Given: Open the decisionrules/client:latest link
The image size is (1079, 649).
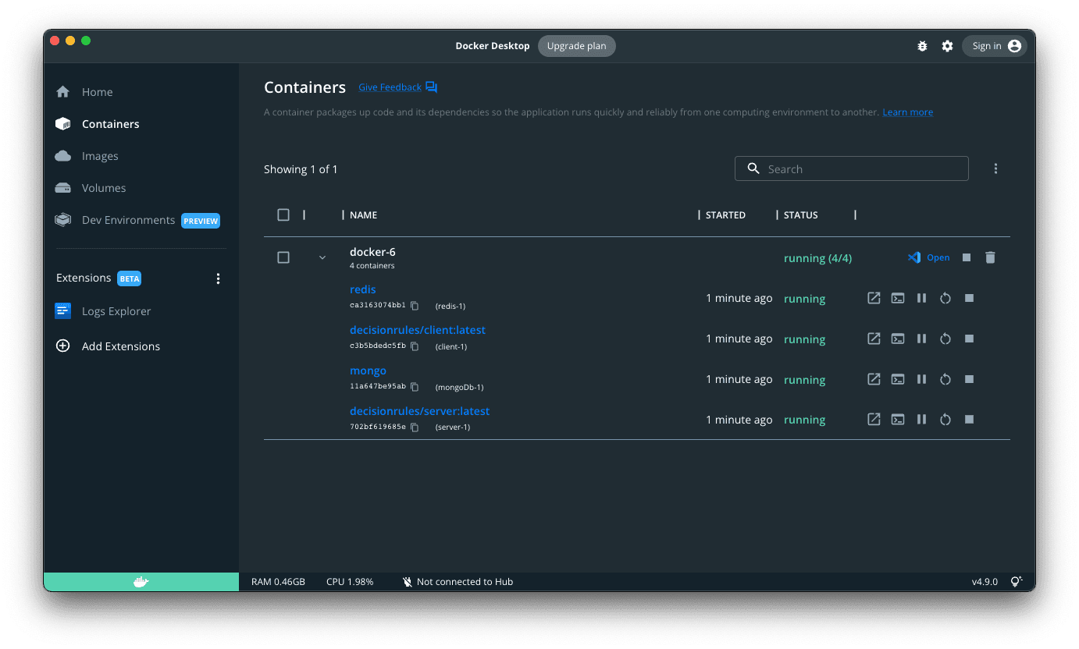Looking at the screenshot, I should point(418,330).
